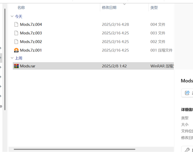Click the date 2025/2/16 4:28
The width and height of the screenshot is (193, 152).
[115, 24]
